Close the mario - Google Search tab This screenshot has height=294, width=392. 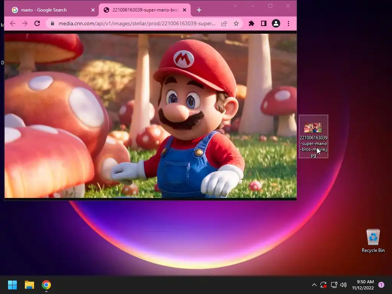coord(93,10)
